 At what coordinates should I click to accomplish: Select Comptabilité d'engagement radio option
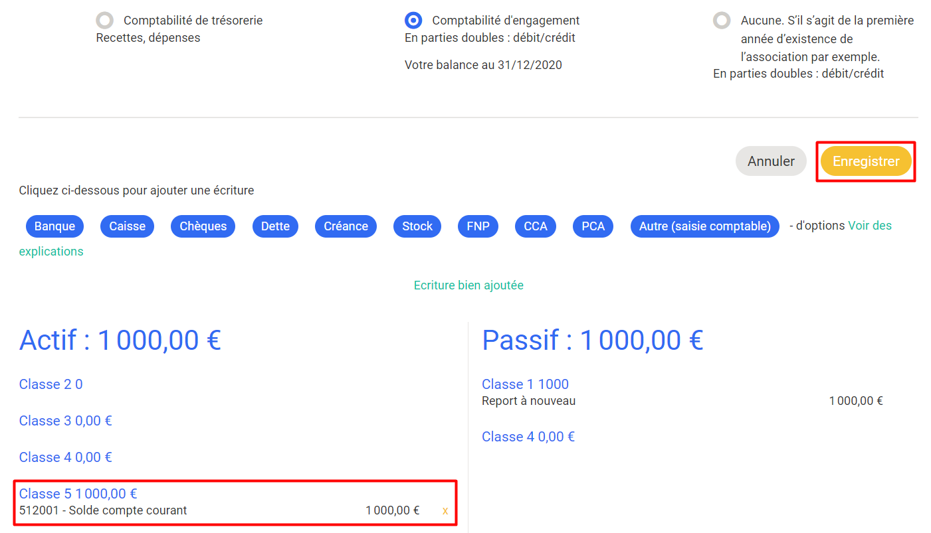(x=413, y=21)
